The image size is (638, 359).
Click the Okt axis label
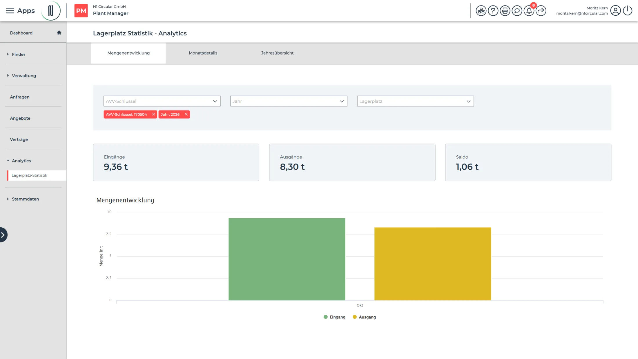click(x=360, y=305)
